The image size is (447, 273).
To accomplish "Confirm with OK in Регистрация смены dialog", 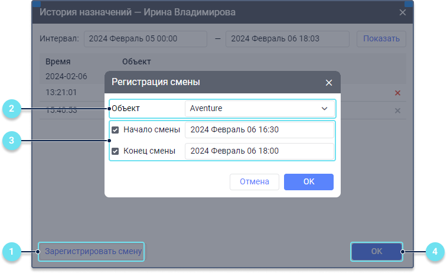I will click(309, 182).
